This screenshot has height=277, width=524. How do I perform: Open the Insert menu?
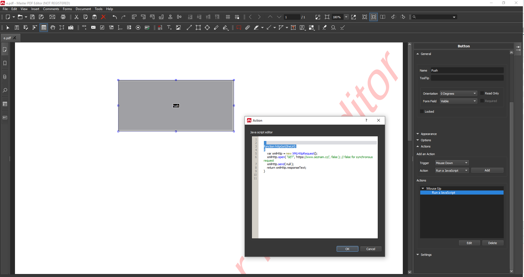click(x=35, y=9)
